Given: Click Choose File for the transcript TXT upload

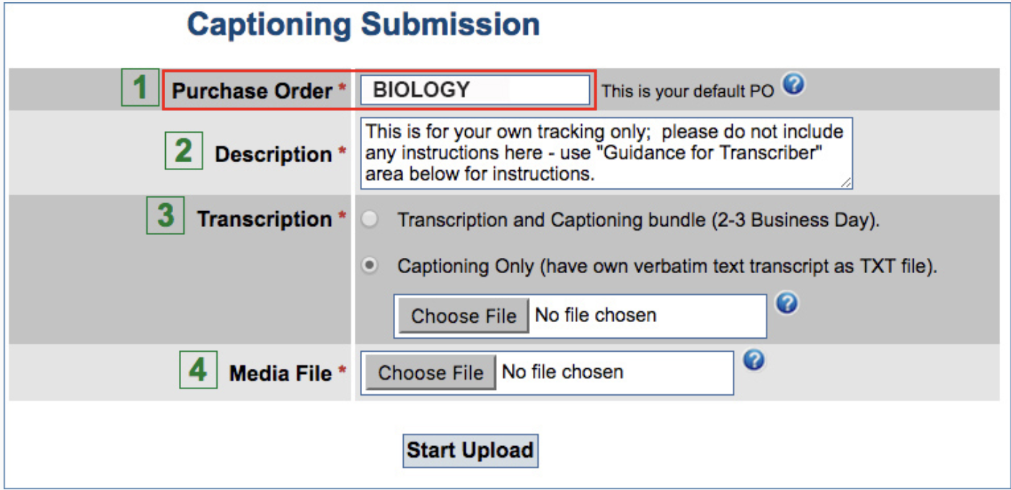Looking at the screenshot, I should pos(463,315).
